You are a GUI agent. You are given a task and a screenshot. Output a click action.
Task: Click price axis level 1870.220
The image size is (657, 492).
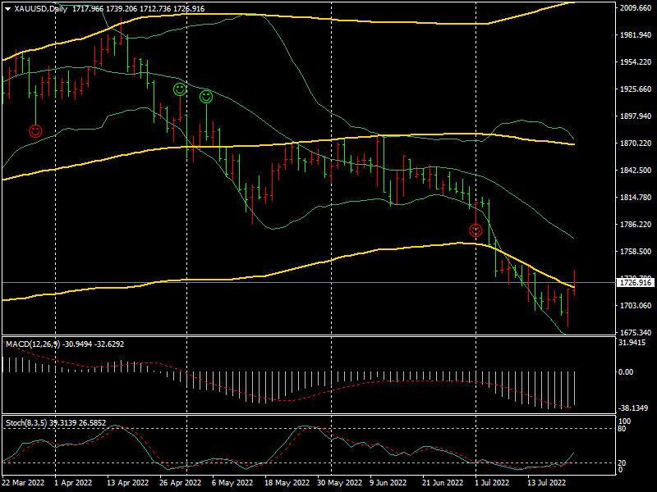coord(636,143)
